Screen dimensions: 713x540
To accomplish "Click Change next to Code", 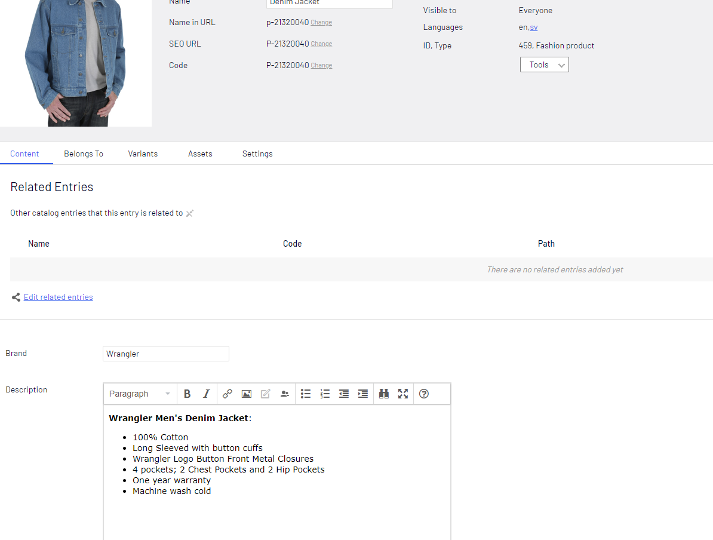I will [321, 66].
